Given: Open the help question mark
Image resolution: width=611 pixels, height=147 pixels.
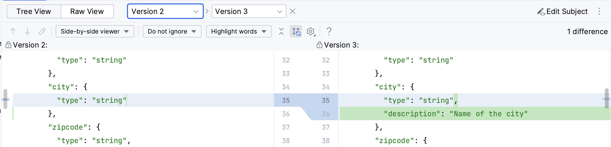Looking at the screenshot, I should tap(329, 31).
